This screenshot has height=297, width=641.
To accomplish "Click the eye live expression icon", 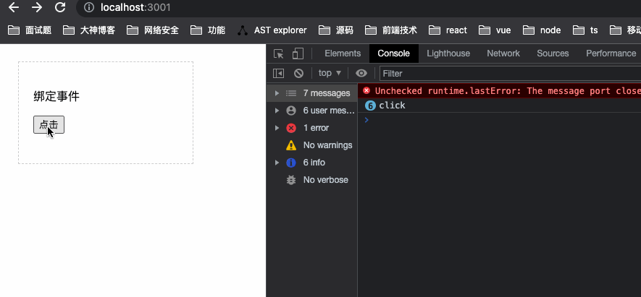I will (361, 73).
